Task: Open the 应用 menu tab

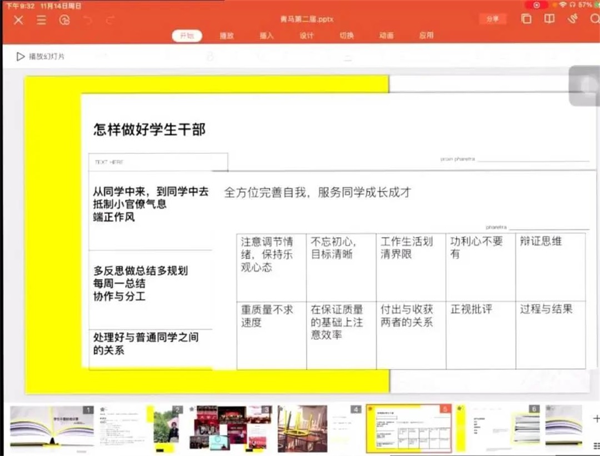Action: 426,35
